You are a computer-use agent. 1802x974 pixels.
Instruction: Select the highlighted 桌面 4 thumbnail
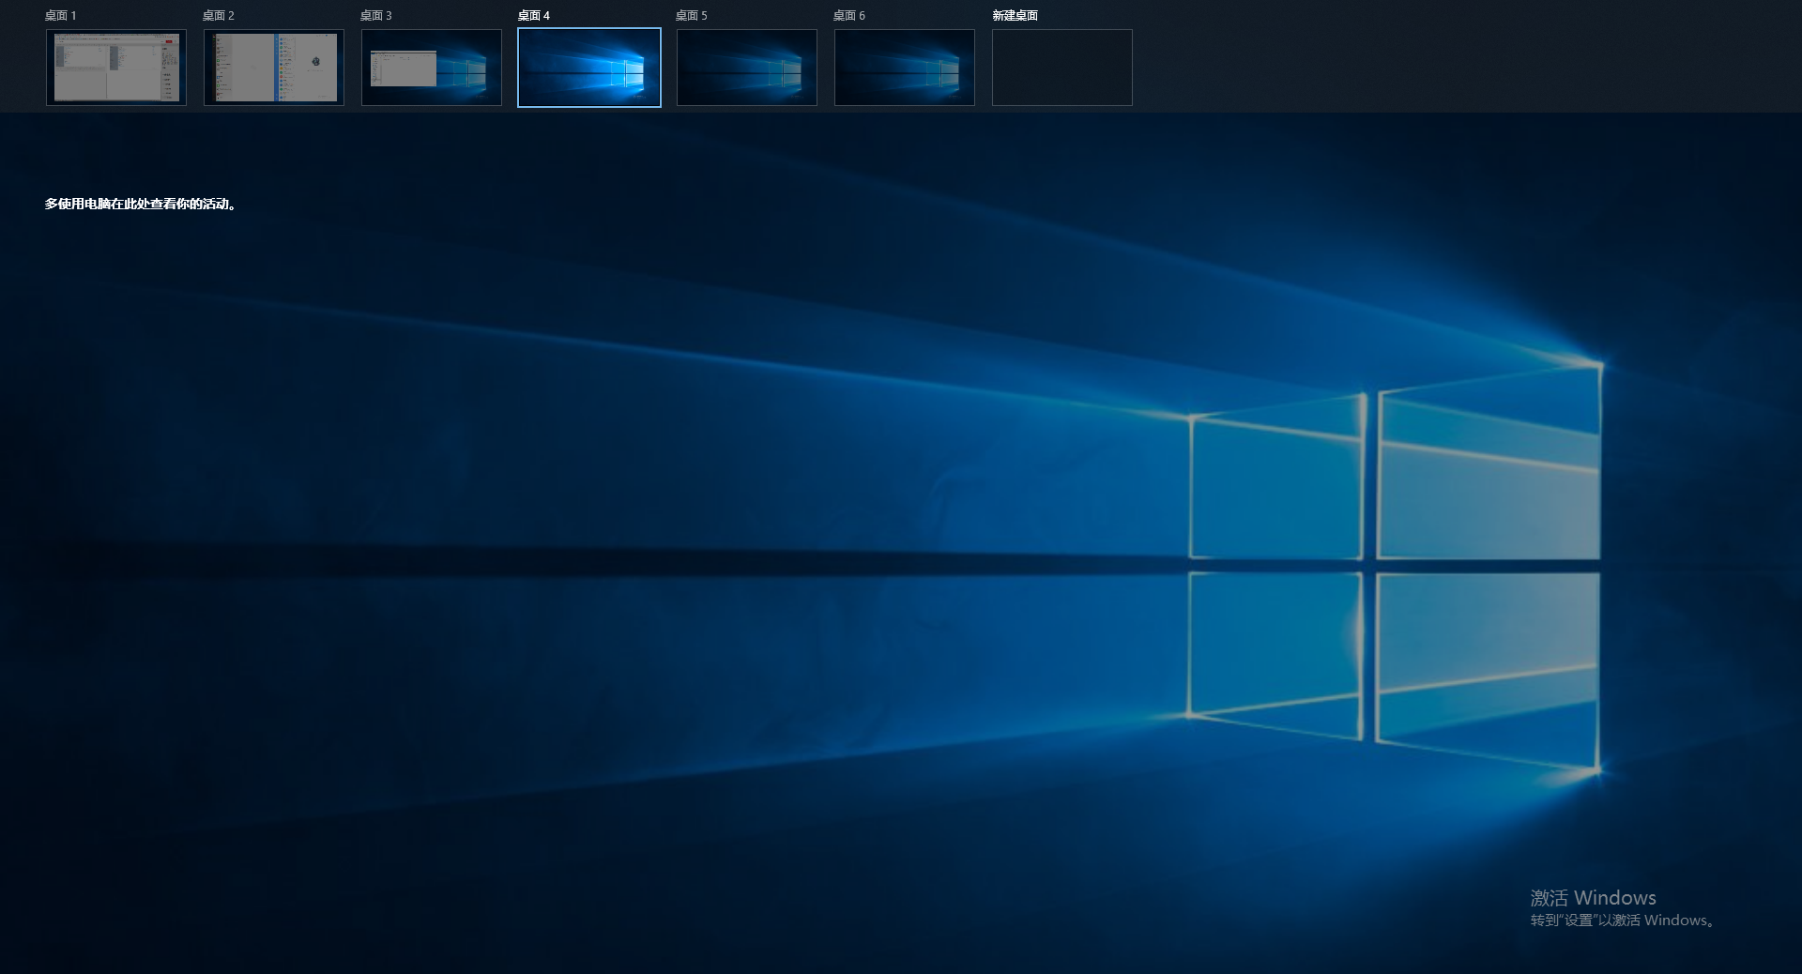[589, 68]
